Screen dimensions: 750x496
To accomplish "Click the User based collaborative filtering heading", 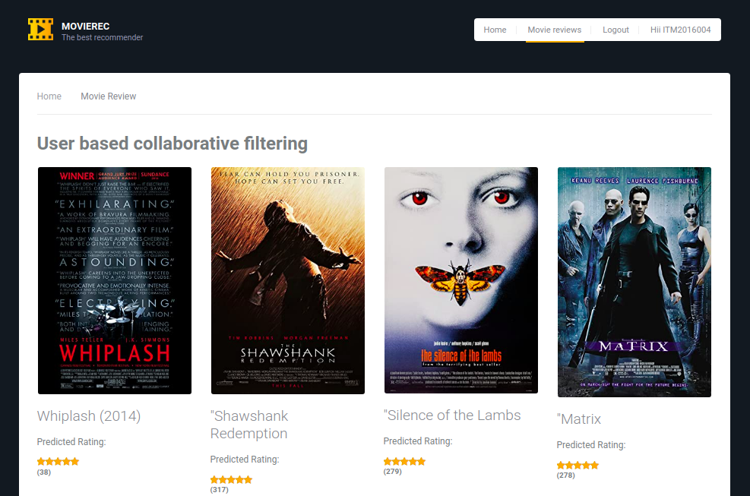I will [172, 144].
